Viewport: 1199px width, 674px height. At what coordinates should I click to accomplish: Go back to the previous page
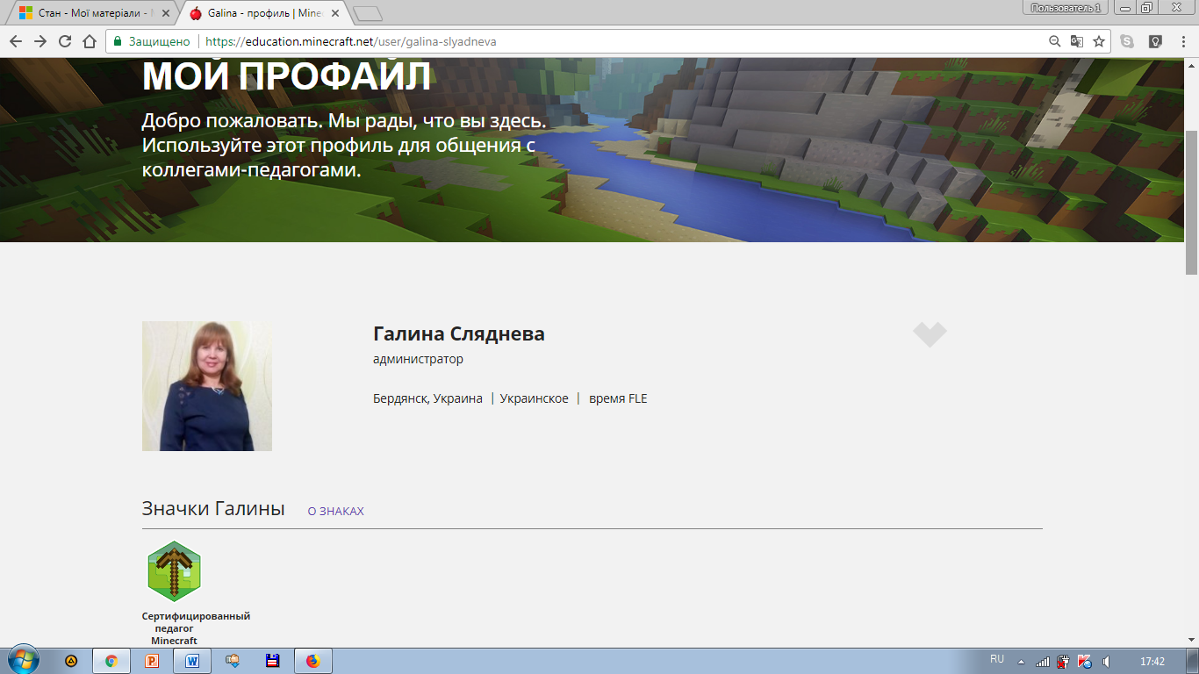[x=15, y=41]
